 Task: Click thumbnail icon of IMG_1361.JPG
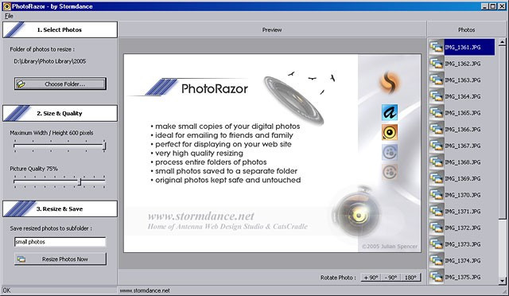click(x=437, y=48)
